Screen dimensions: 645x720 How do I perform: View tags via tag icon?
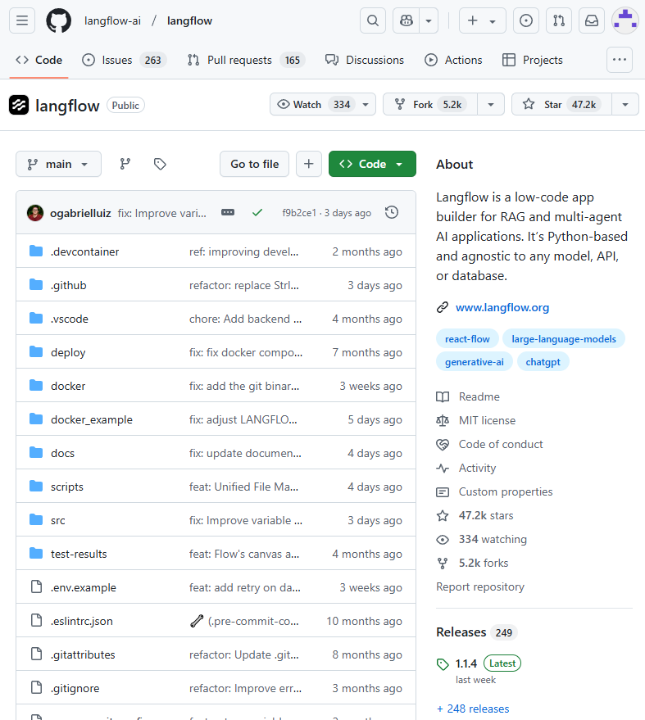pyautogui.click(x=160, y=164)
